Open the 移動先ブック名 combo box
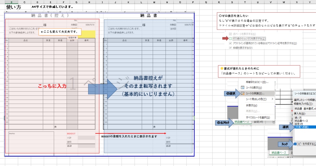The height and width of the screenshot is (166, 316). (305, 109)
